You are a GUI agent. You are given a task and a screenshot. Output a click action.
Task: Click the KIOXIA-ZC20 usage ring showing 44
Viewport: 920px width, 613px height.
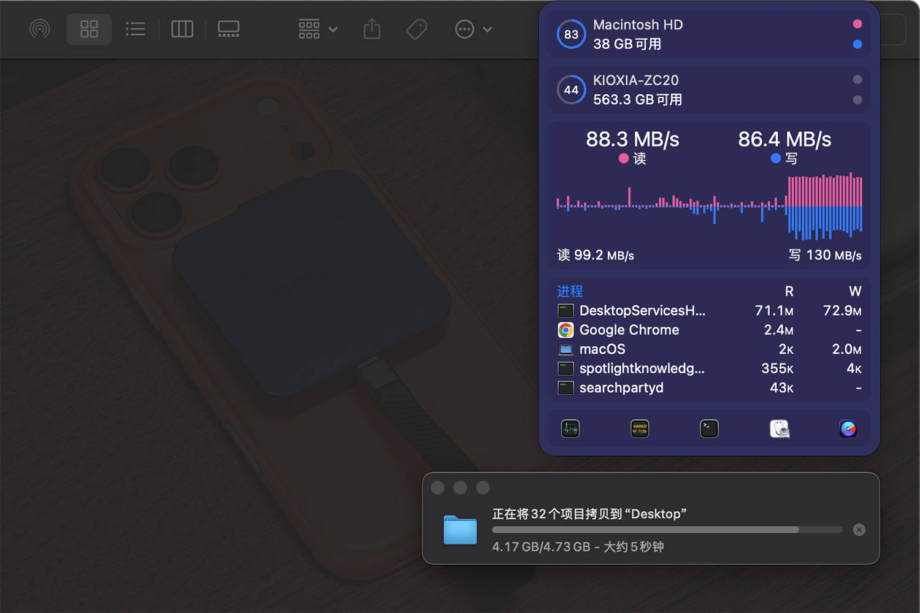[x=571, y=90]
